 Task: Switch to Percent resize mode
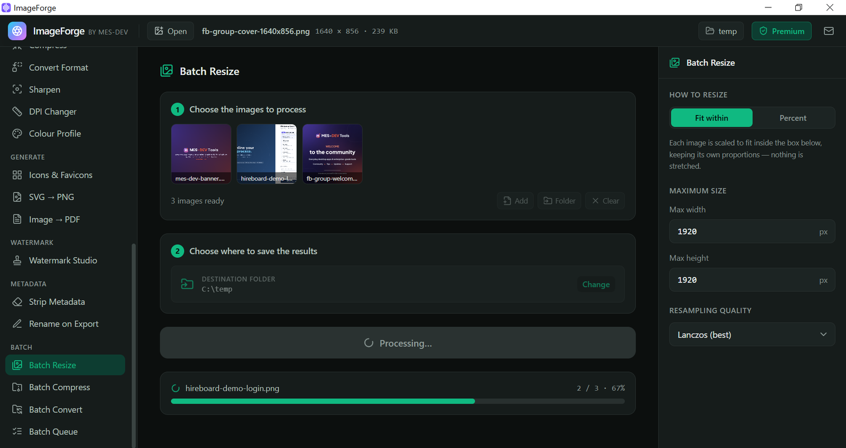point(793,118)
